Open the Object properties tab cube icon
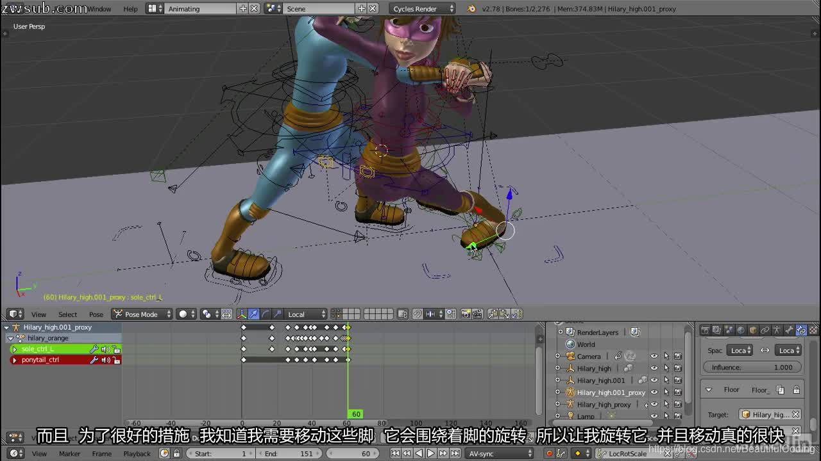This screenshot has width=821, height=461. (753, 330)
